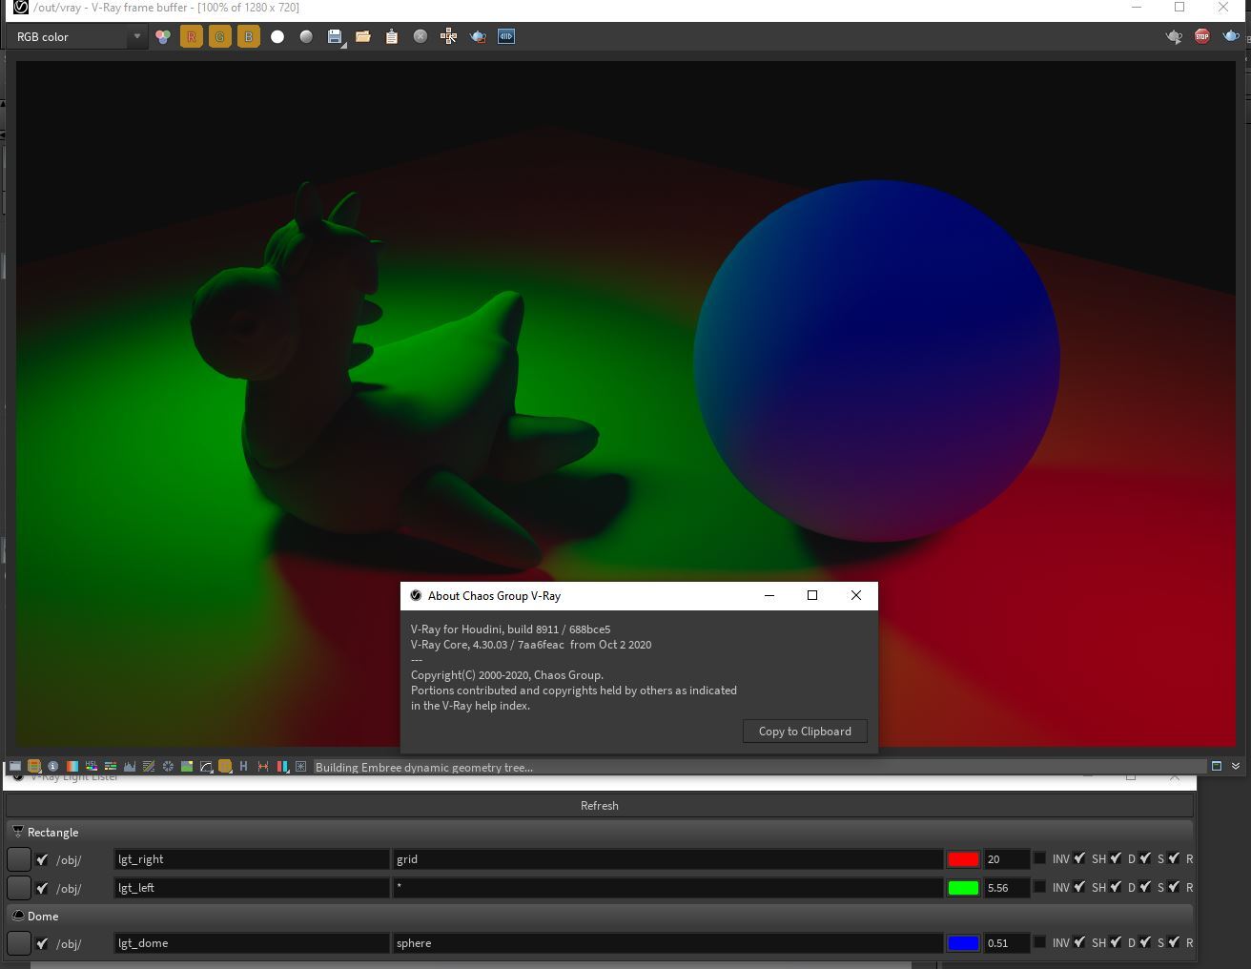Click the track mouse while rendering icon
The height and width of the screenshot is (969, 1251).
tap(449, 36)
